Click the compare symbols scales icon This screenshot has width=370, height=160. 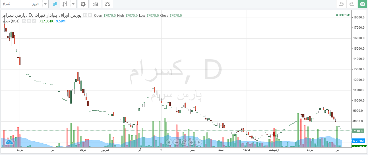pyautogui.click(x=108, y=4)
